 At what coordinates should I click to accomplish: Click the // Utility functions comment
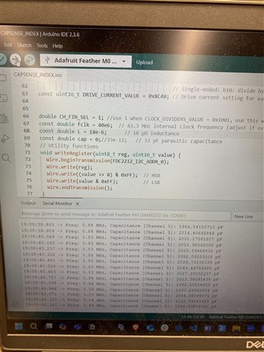pyautogui.click(x=69, y=146)
